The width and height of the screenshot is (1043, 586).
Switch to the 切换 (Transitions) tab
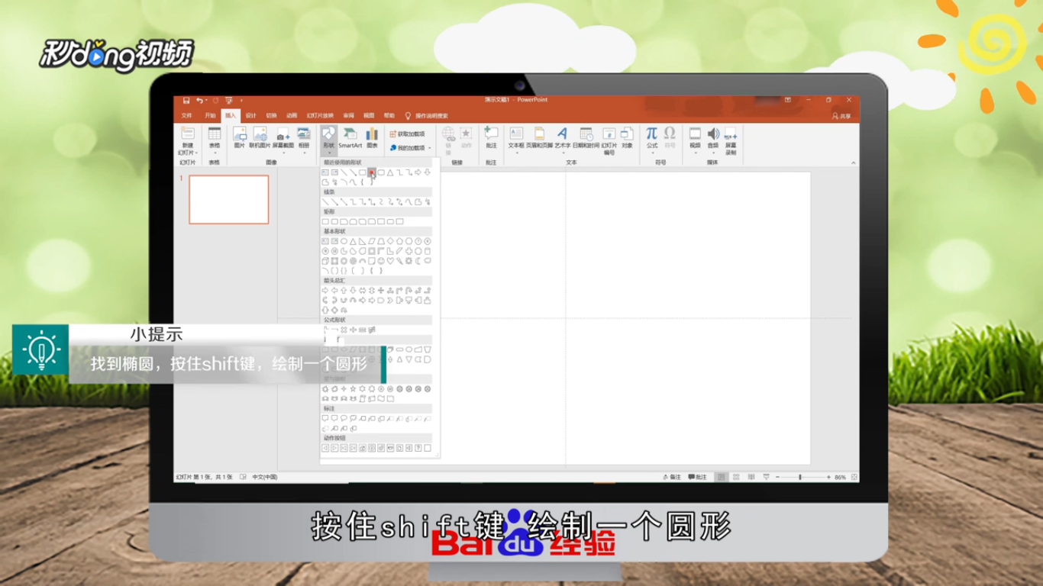271,115
